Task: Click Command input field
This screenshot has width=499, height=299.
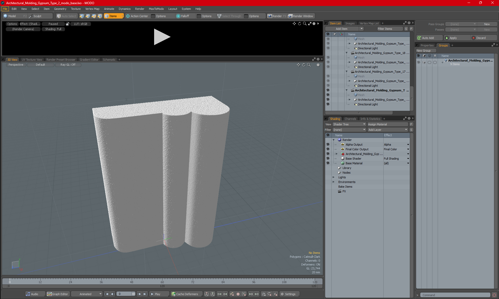Action: [x=455, y=295]
